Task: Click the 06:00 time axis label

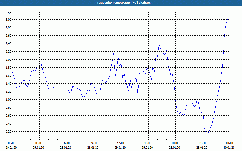Action: [x=67, y=143]
